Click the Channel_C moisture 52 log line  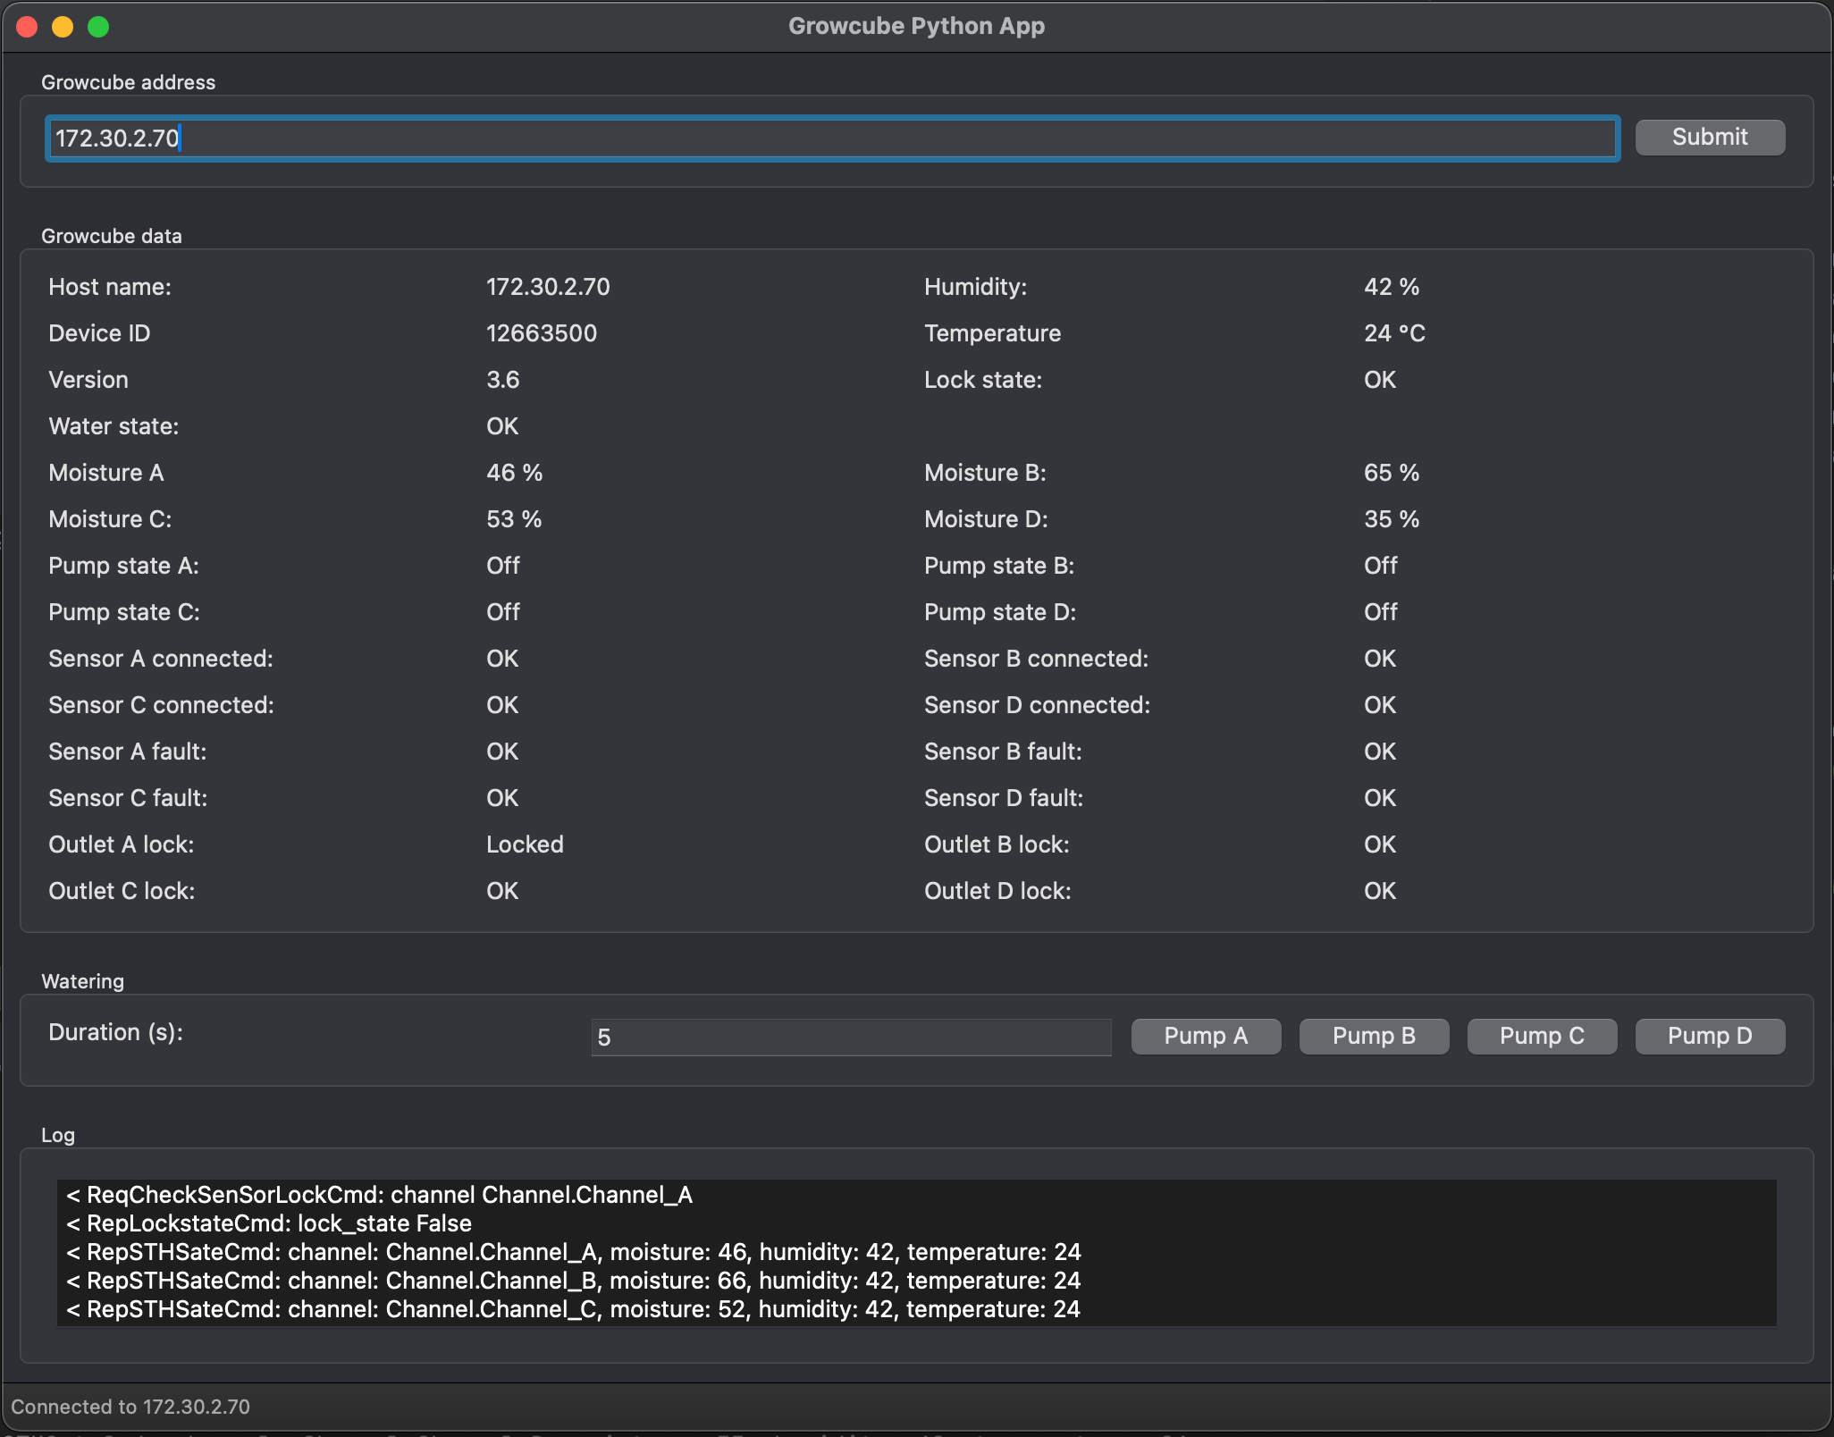pos(574,1309)
